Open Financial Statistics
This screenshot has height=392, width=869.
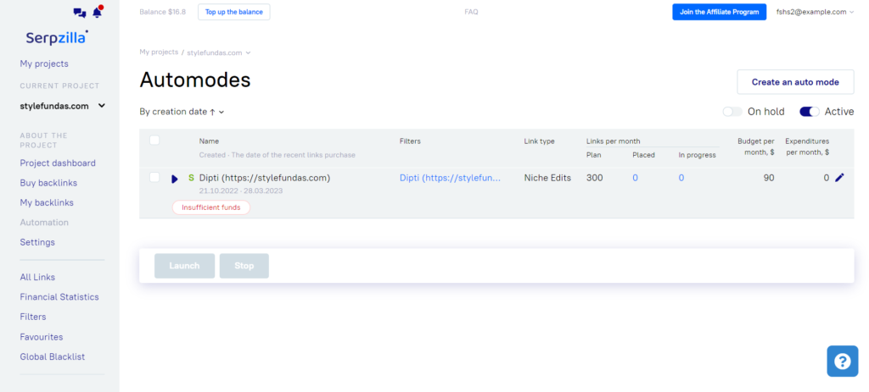tap(59, 297)
